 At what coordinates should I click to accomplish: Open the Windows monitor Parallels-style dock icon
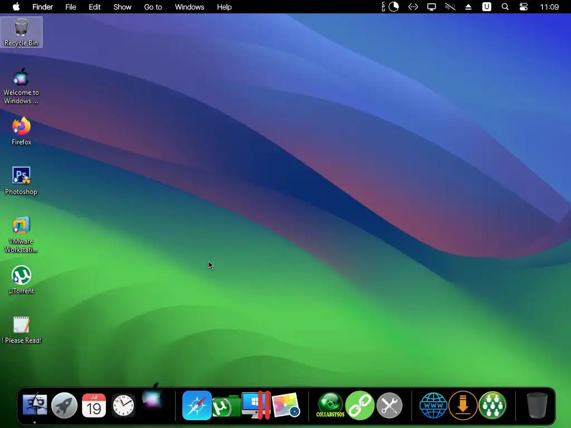point(255,405)
